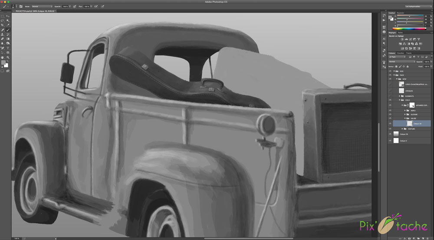The height and width of the screenshot is (240, 434).
Task: Expand the GUITARE layer group
Action: (405, 115)
